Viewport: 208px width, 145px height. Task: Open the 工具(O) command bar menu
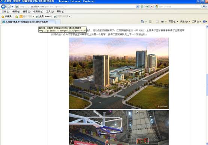point(196,21)
